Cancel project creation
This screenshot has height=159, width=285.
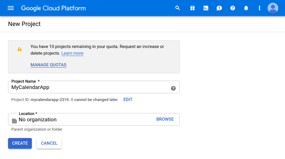point(49,143)
